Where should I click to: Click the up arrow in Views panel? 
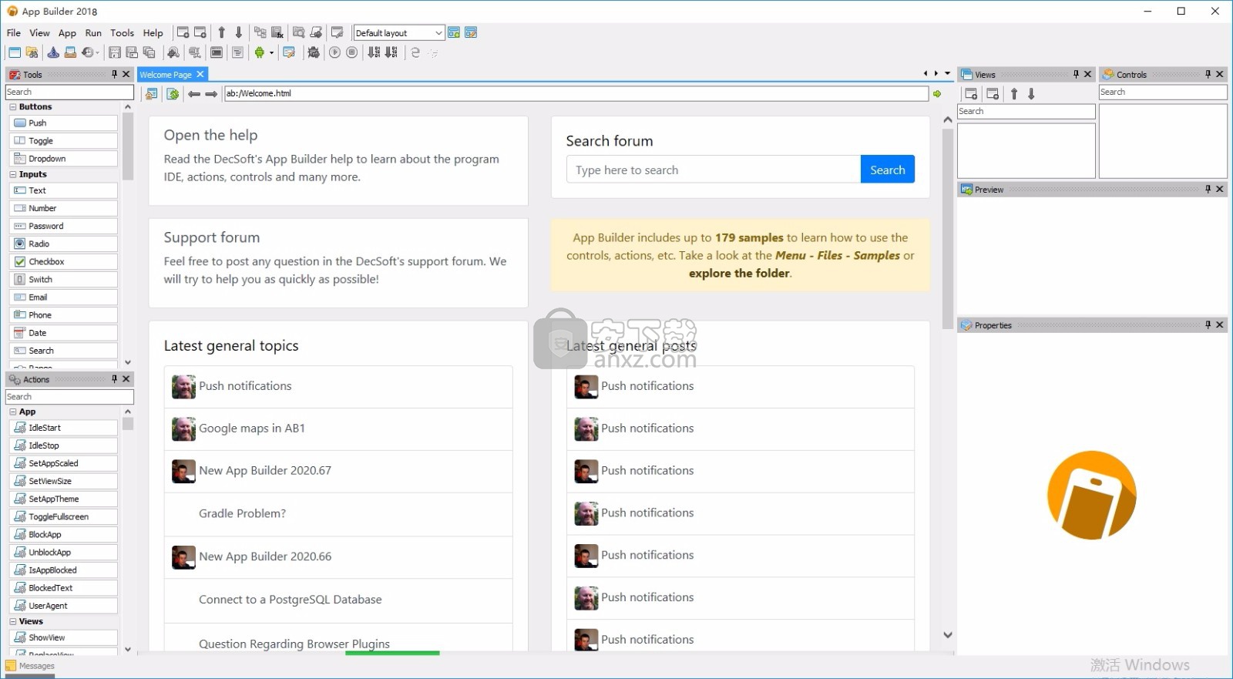click(x=1014, y=93)
